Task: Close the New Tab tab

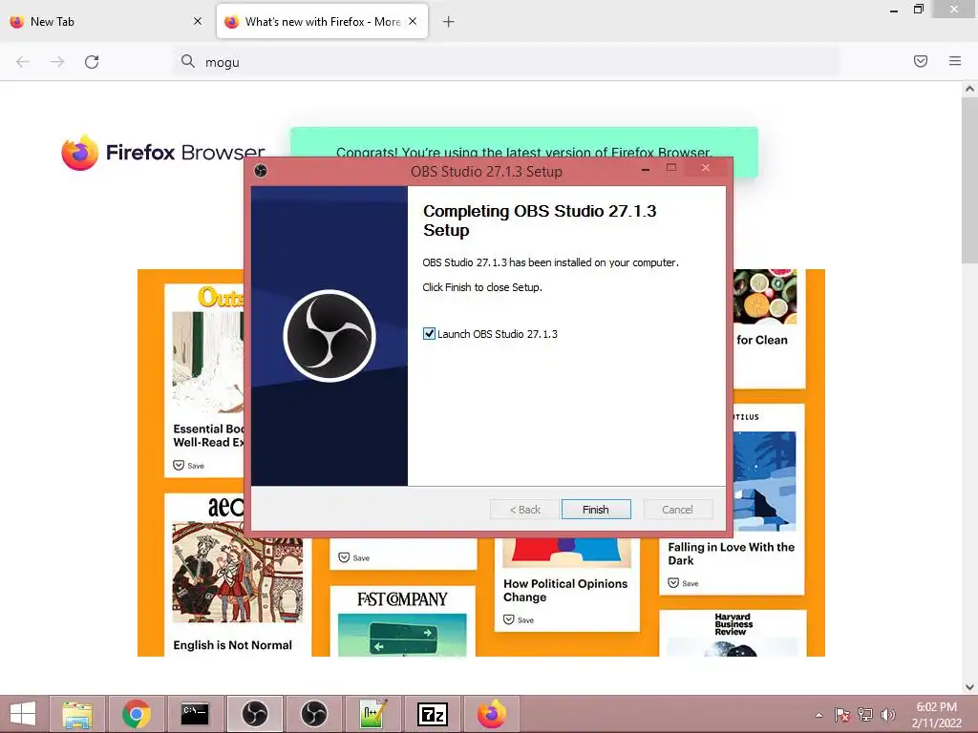Action: [198, 21]
